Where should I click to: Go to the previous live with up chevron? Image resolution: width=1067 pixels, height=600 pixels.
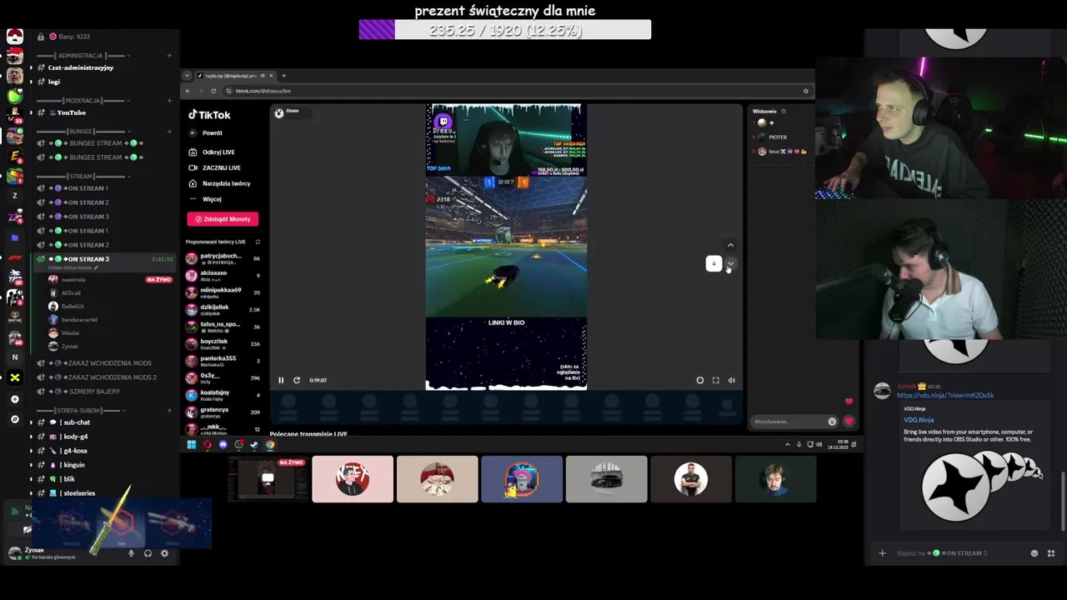coord(730,245)
